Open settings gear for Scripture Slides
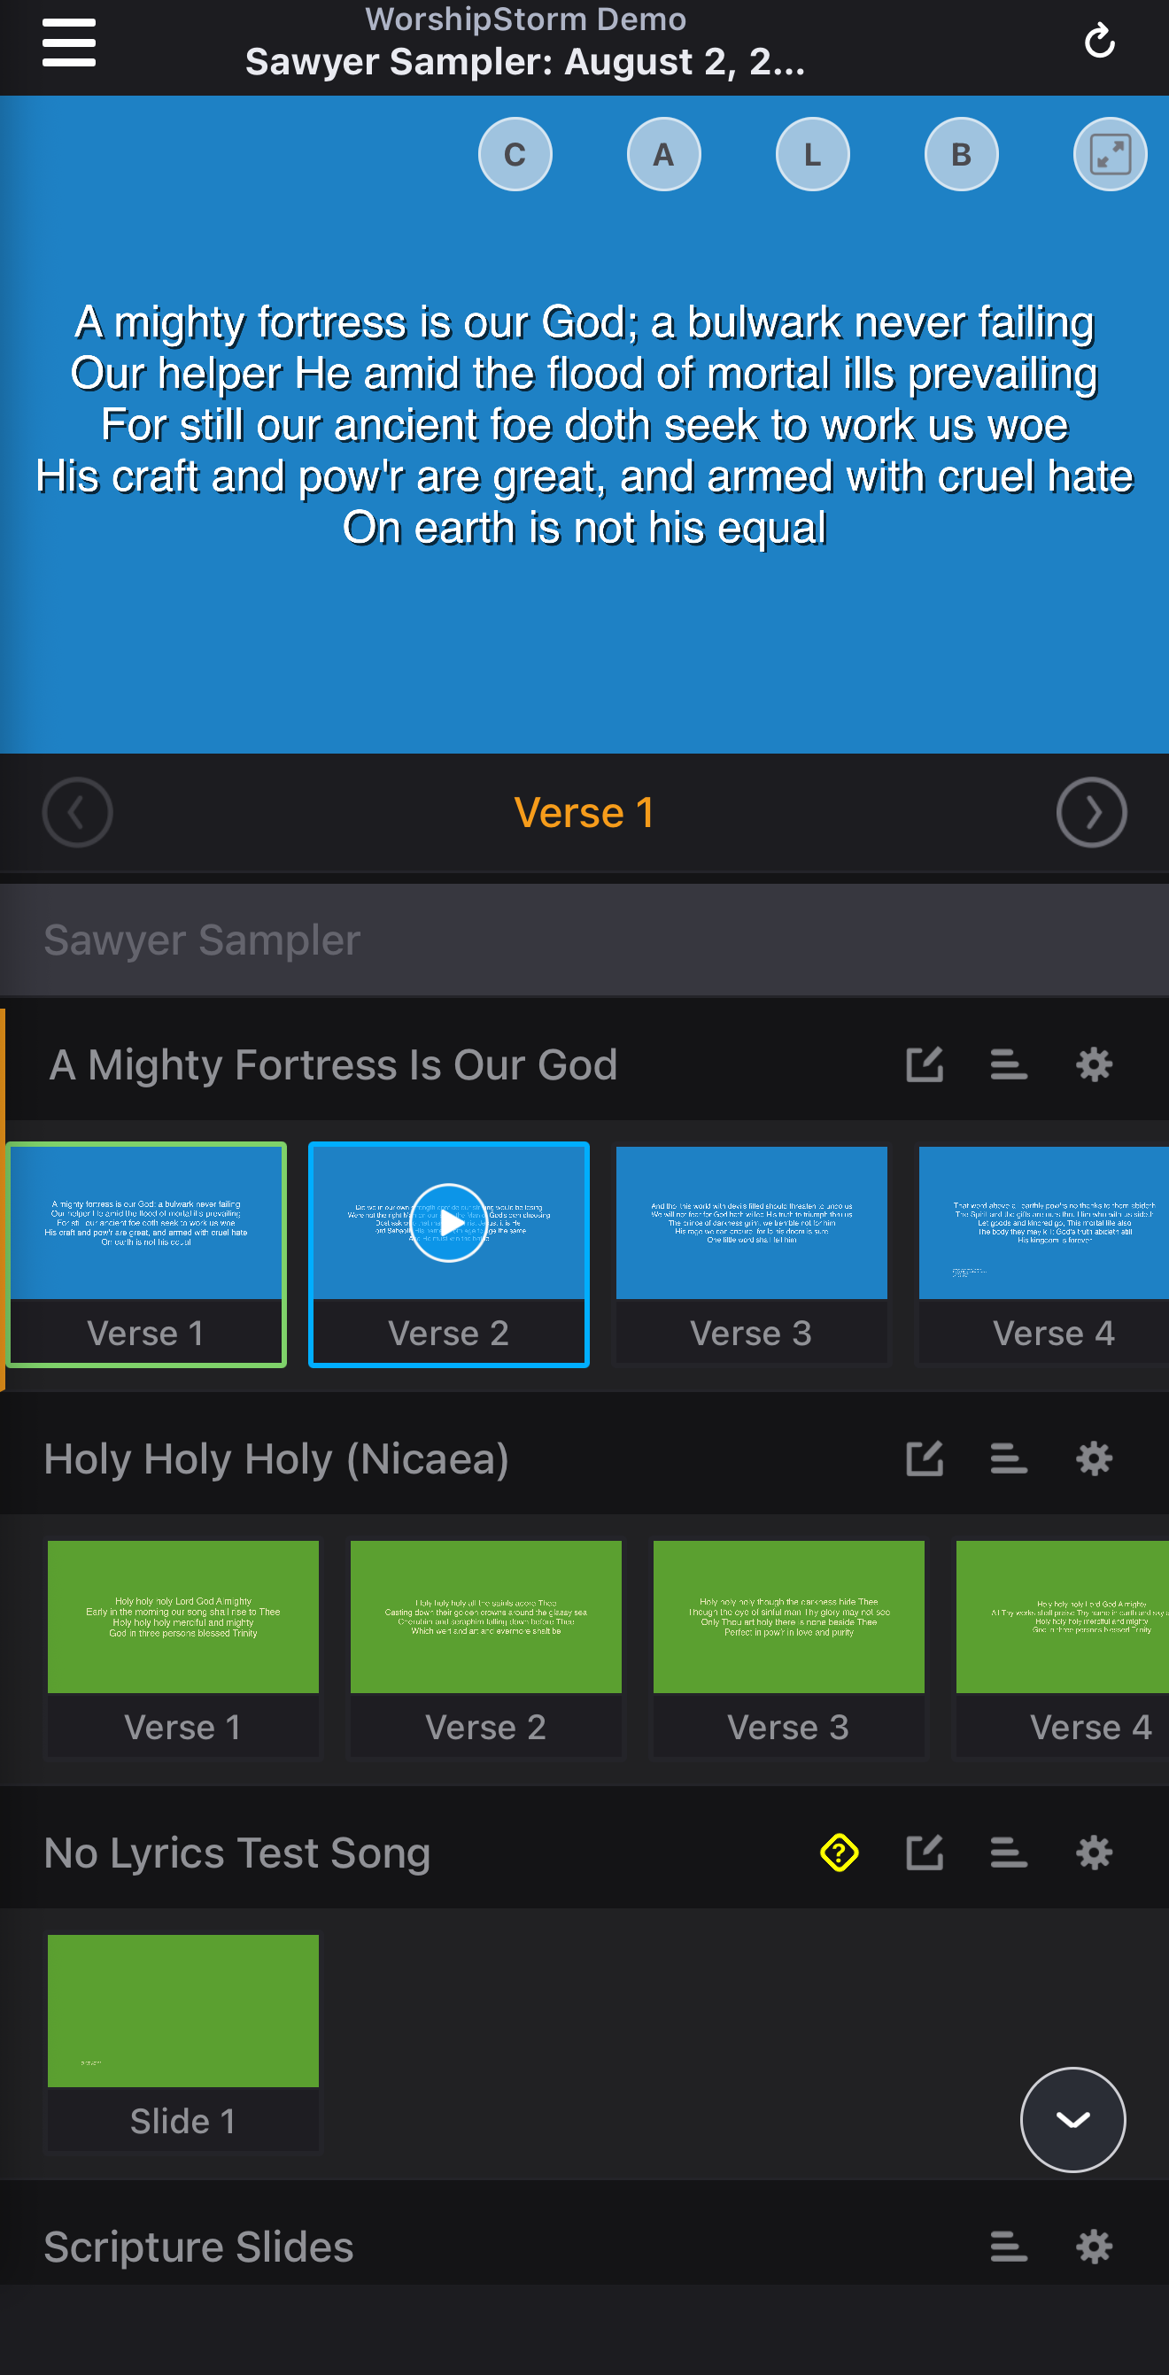 point(1095,2246)
